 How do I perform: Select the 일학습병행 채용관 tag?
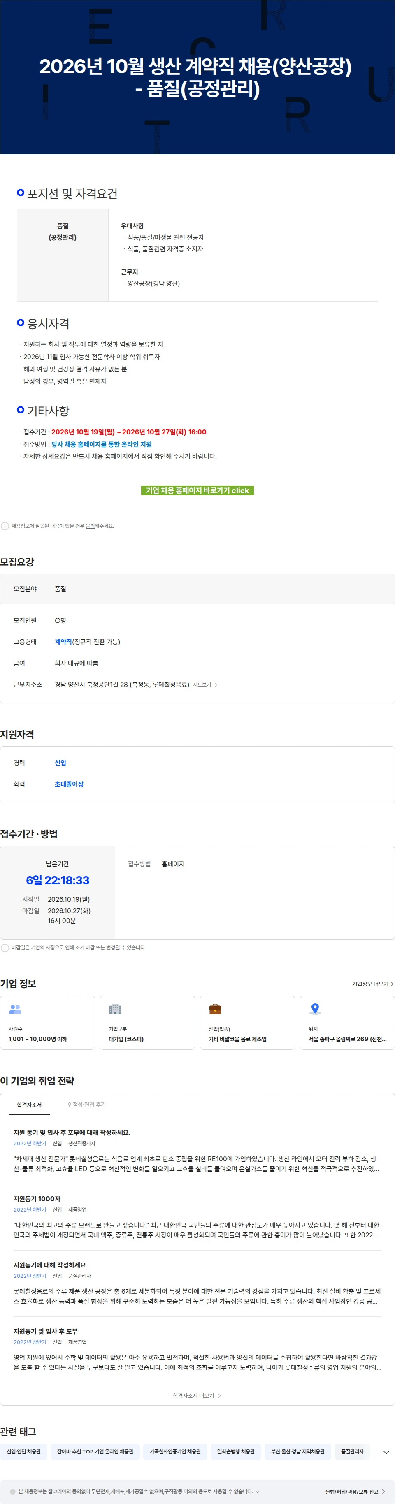point(236,1451)
